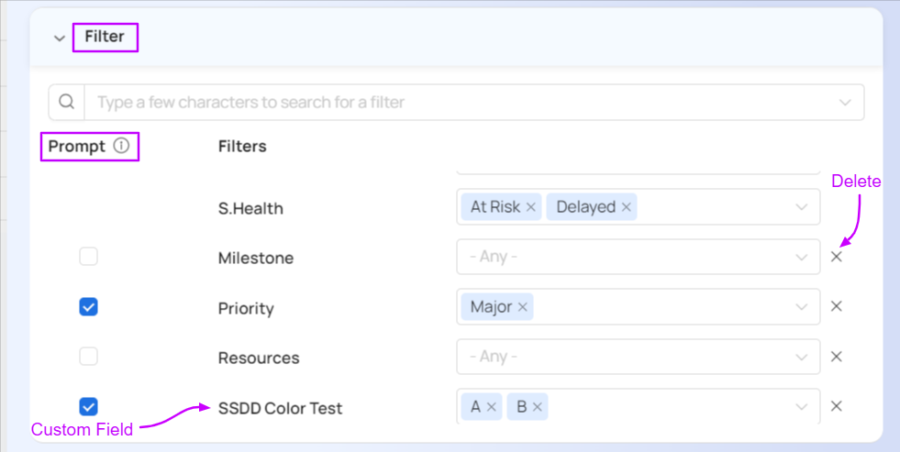Delete the Resources filter row
The height and width of the screenshot is (452, 900).
tap(837, 356)
